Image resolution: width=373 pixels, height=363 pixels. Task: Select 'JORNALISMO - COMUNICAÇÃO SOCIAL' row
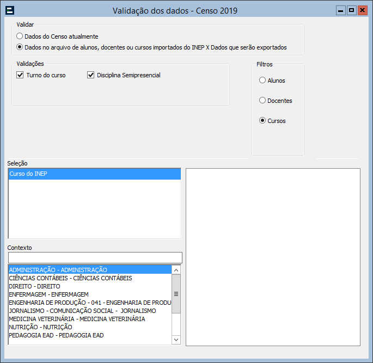tap(90, 311)
